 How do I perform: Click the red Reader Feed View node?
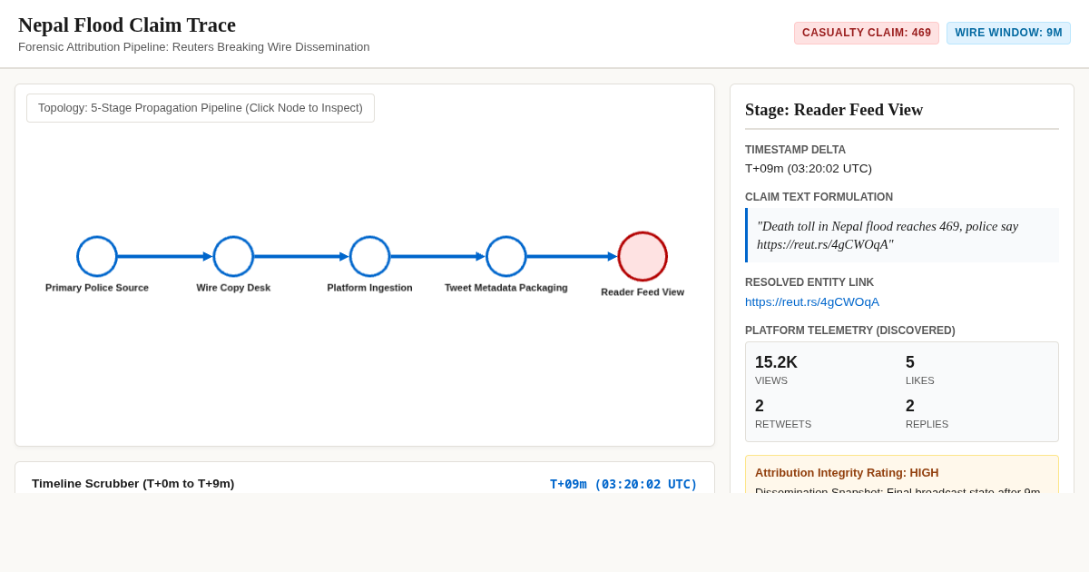click(x=643, y=257)
